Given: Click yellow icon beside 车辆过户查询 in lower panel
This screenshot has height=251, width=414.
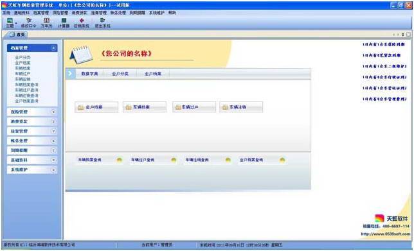Looking at the screenshot, I should click(174, 160).
